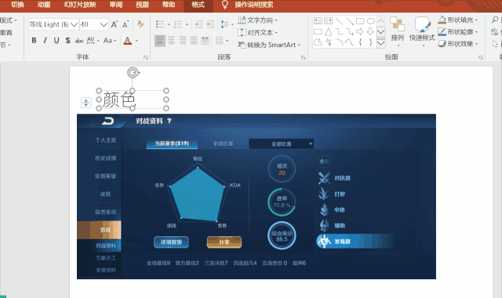Click 操作说明搜索 search box
502x298 pixels.
point(254,5)
